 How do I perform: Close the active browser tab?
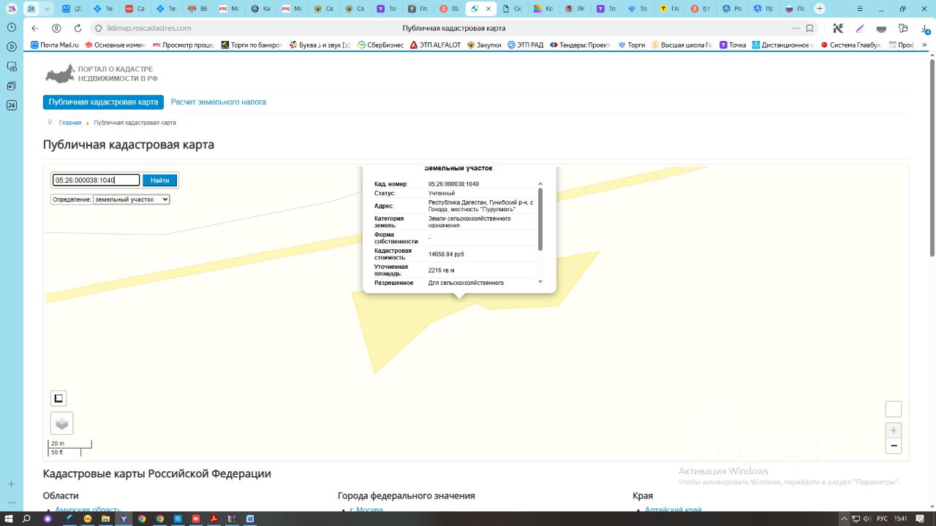point(488,9)
